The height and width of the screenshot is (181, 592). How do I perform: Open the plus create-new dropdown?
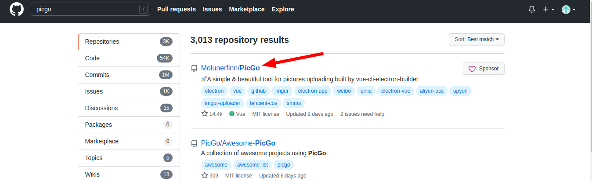pos(549,9)
